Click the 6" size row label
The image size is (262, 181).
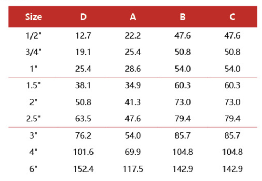click(34, 169)
